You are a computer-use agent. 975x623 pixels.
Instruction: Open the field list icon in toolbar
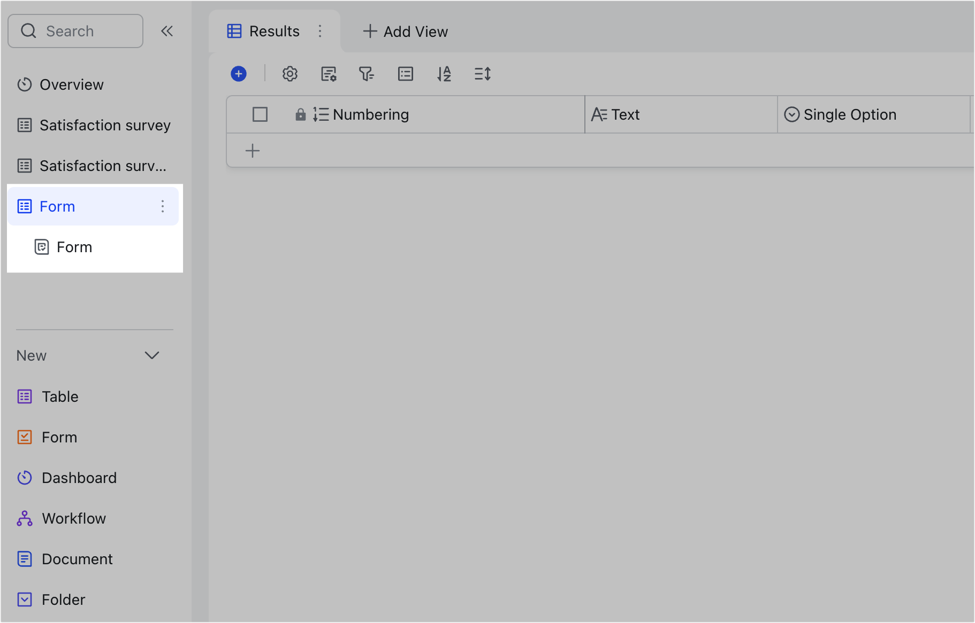point(405,74)
